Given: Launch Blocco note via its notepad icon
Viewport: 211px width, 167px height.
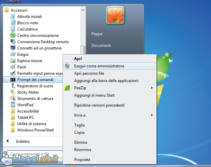Looking at the screenshot, I should coord(13,23).
